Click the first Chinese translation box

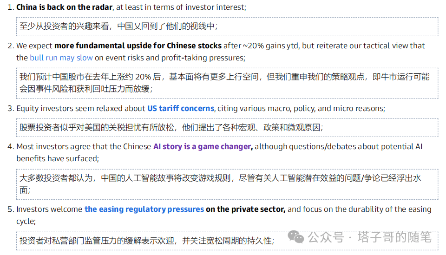pyautogui.click(x=227, y=26)
